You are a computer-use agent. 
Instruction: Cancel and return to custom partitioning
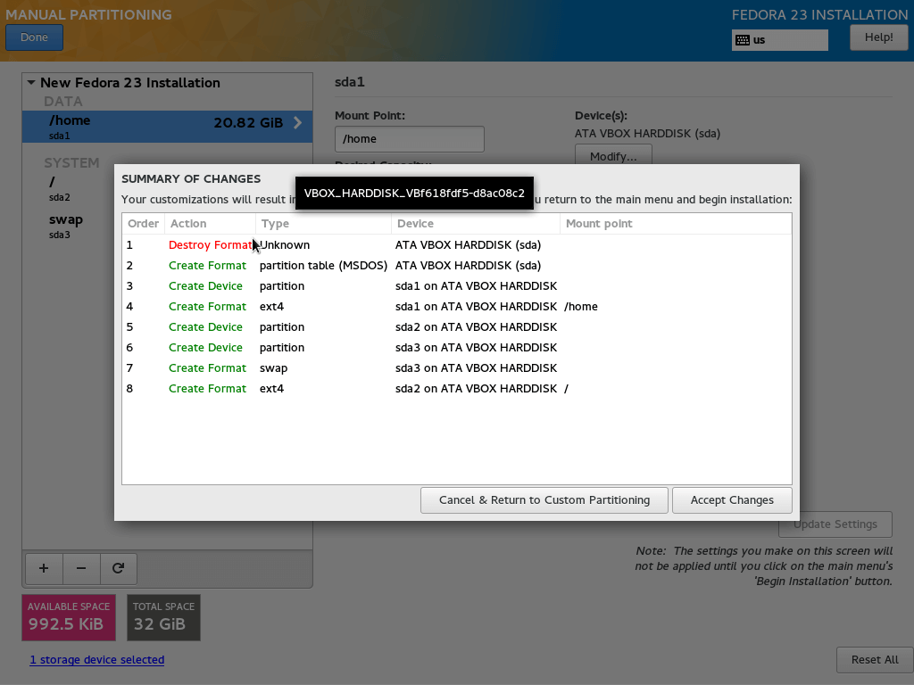coord(544,500)
